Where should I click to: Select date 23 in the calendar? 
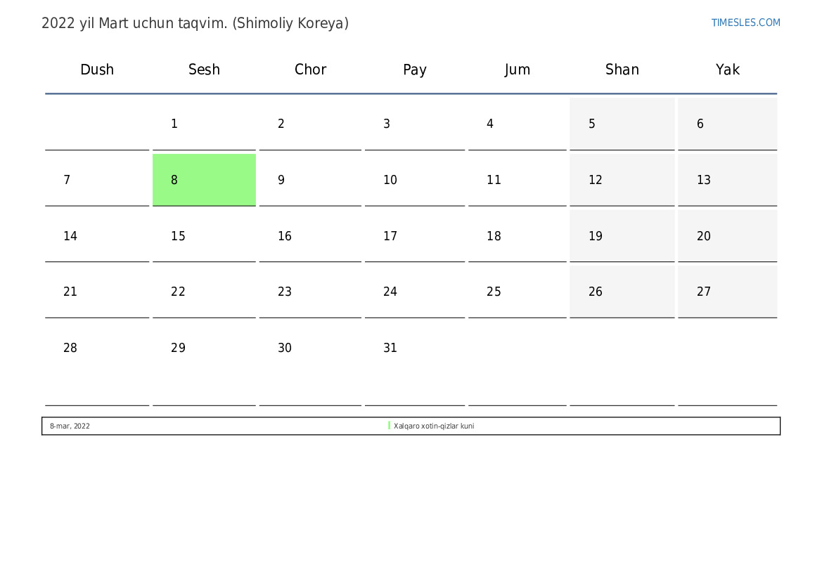[310, 292]
